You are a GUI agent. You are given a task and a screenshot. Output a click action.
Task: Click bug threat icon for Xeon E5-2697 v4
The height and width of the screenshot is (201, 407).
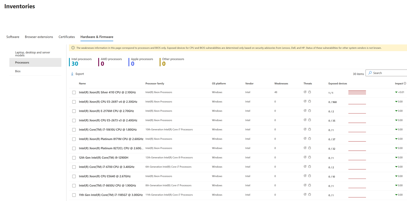coord(310,102)
